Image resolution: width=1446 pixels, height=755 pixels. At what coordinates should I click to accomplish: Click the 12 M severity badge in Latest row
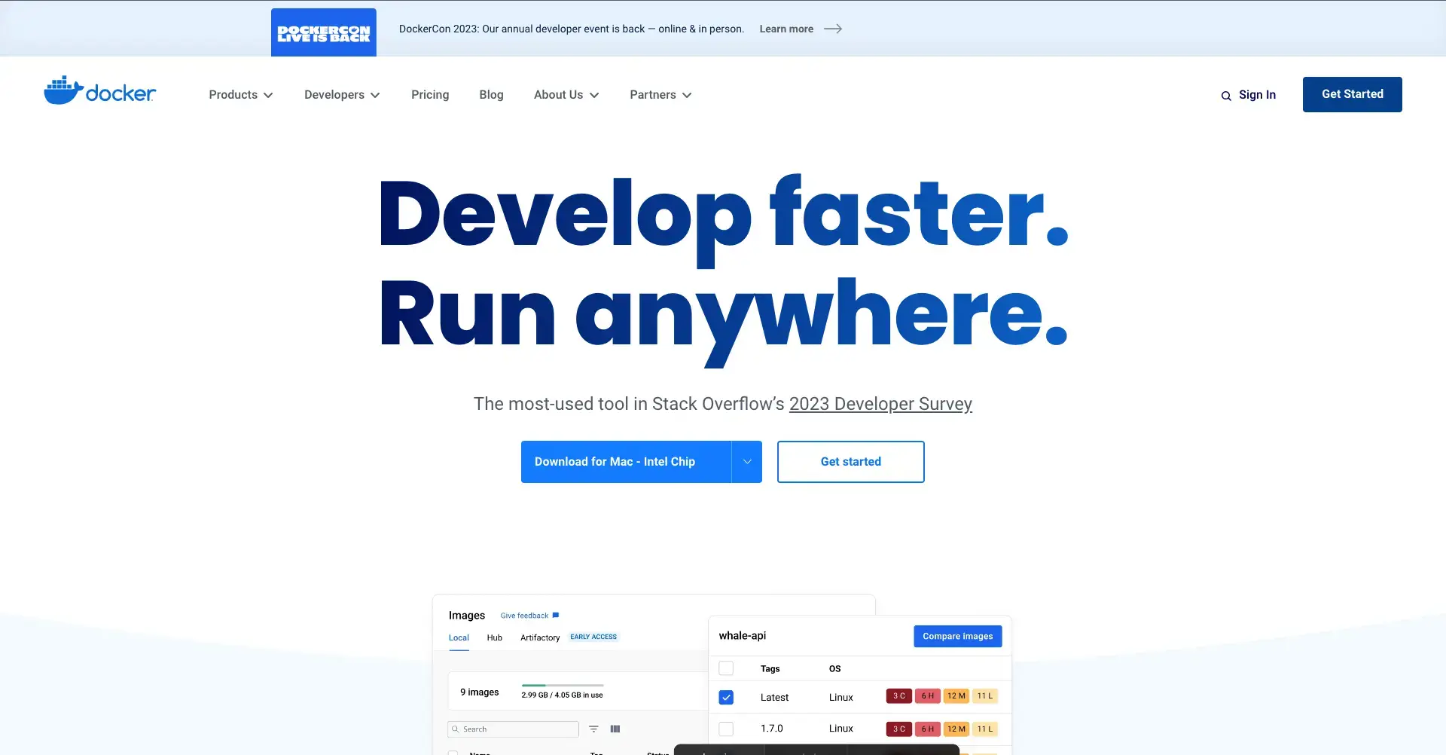tap(956, 696)
